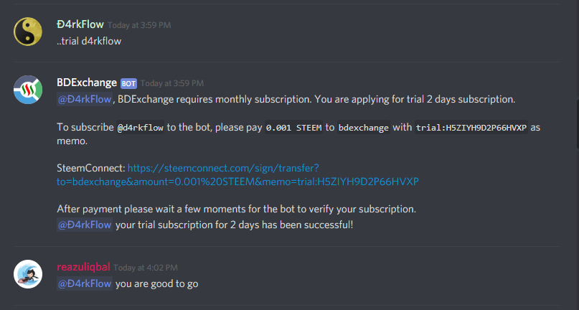Click @Đ4rkFlow mention in trial success line

click(85, 225)
